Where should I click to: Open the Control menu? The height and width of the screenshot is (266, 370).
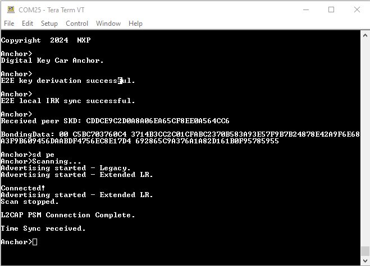click(77, 24)
